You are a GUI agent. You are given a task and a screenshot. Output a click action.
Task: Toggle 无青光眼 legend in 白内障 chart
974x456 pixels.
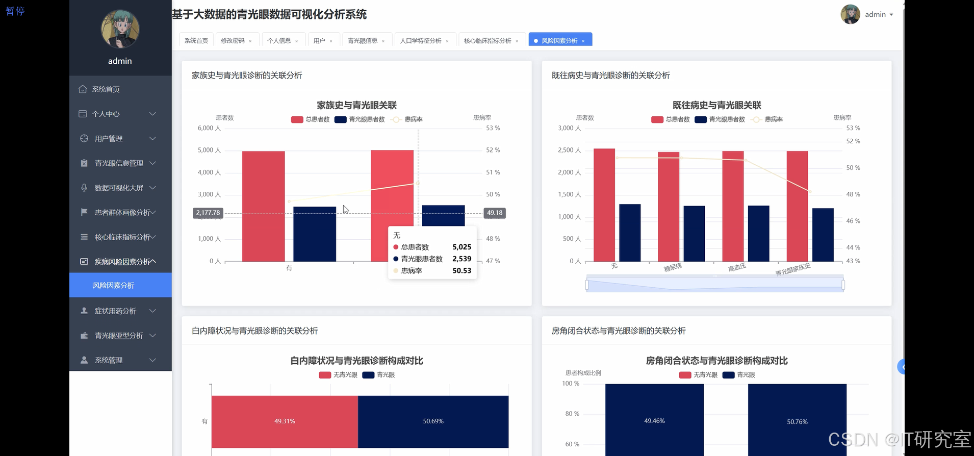click(338, 375)
